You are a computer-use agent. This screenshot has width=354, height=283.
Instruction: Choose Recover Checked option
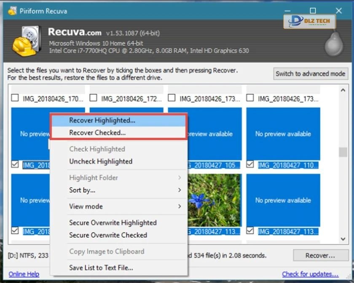click(97, 132)
